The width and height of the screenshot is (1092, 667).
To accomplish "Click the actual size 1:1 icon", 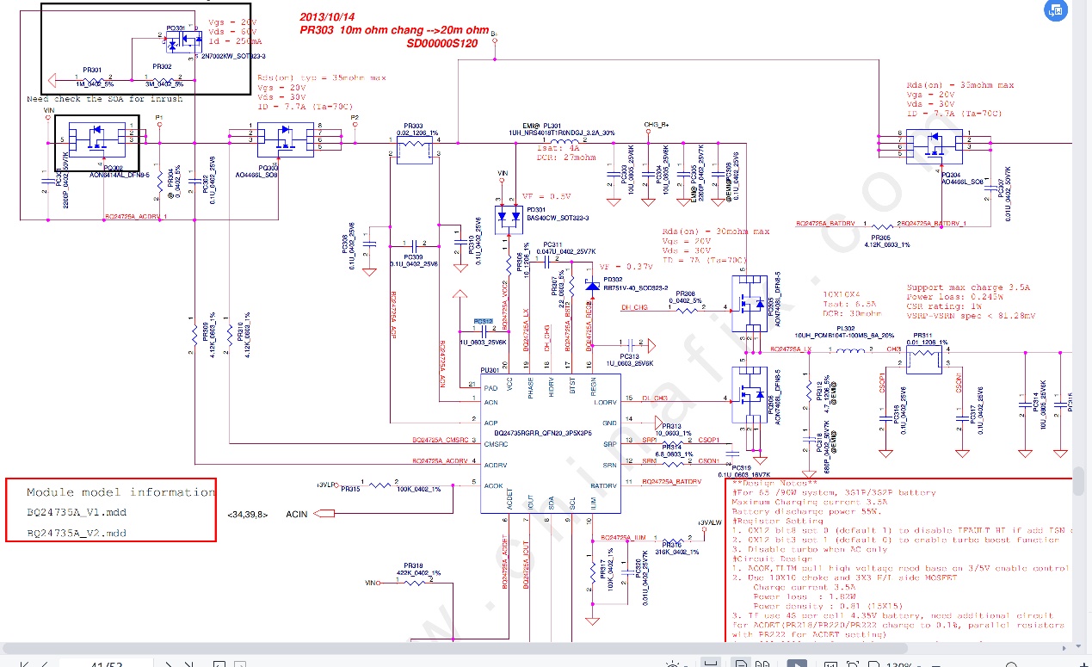I will point(830,665).
